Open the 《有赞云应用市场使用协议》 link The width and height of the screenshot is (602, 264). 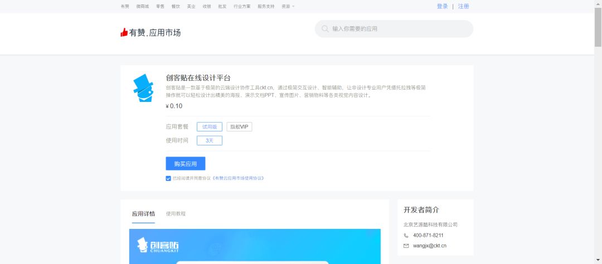[238, 178]
